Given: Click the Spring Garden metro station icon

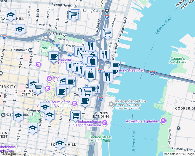Looking at the screenshot, I should point(107,11).
